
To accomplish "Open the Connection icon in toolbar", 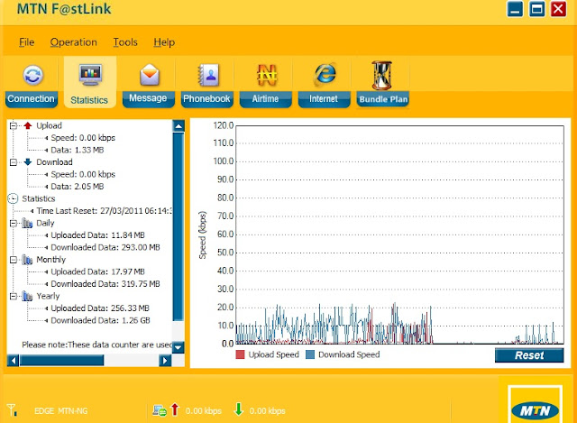I will tap(33, 75).
